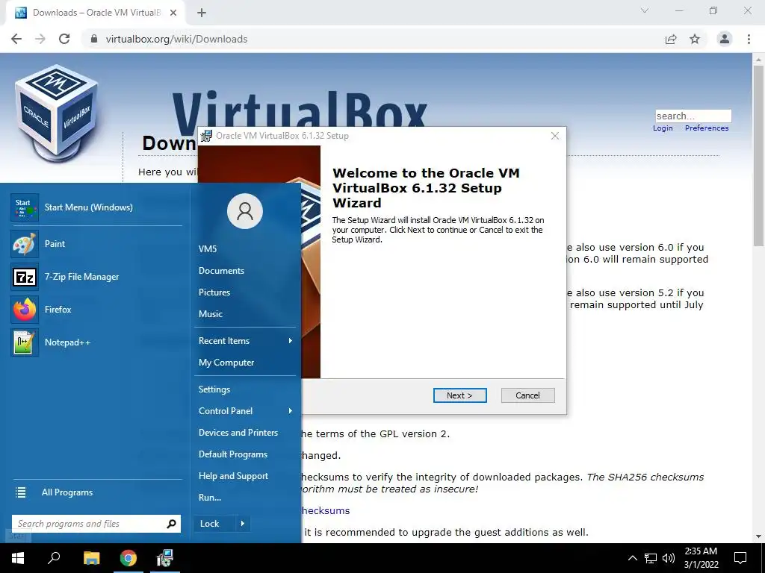Open the notification center icon
The width and height of the screenshot is (765, 573).
[x=740, y=558]
